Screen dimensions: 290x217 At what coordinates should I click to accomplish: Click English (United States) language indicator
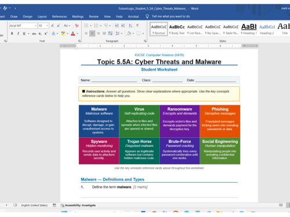point(34,205)
